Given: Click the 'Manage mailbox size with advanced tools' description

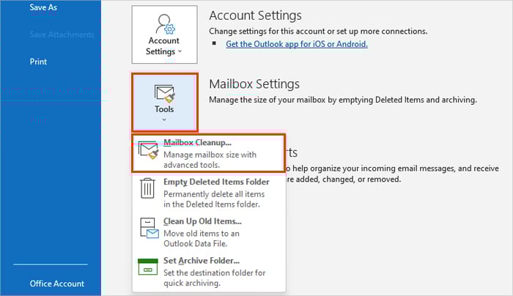Looking at the screenshot, I should tap(210, 160).
